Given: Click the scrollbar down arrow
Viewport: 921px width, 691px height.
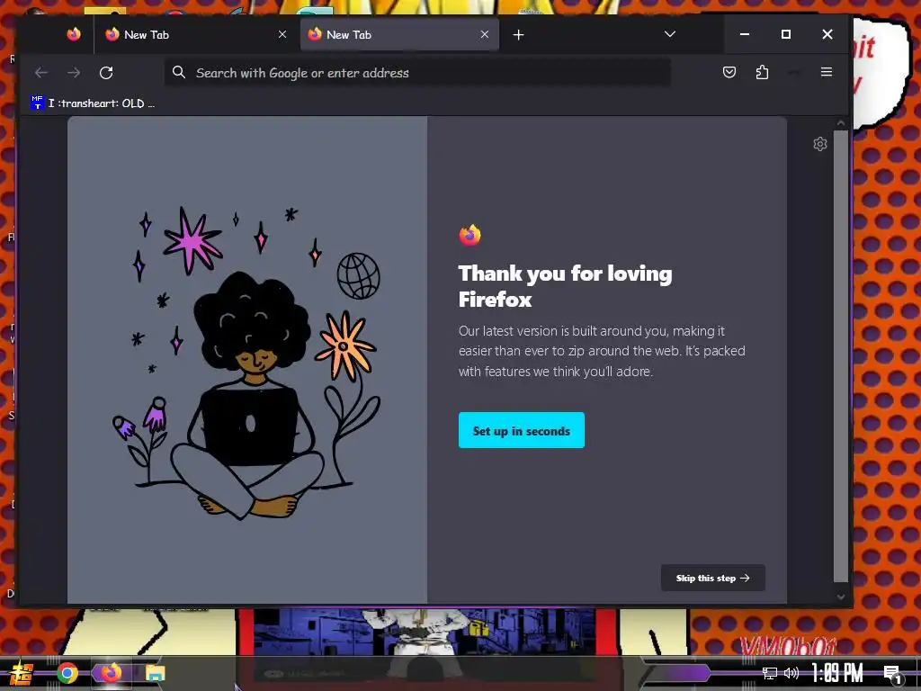Looking at the screenshot, I should pyautogui.click(x=841, y=597).
